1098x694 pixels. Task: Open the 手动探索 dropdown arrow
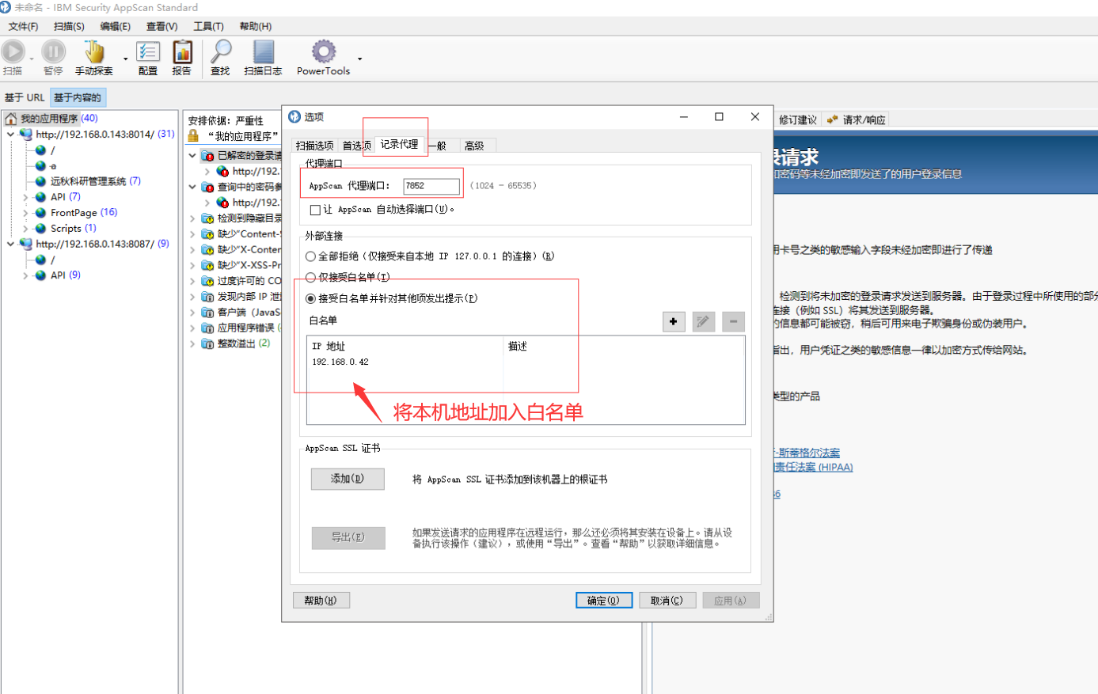(125, 59)
